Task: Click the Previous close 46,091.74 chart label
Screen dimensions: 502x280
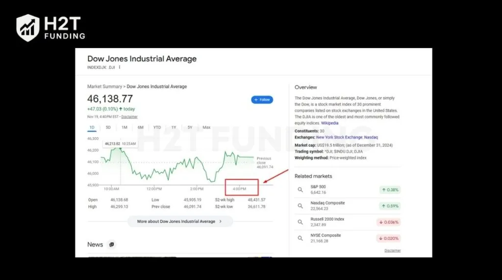Action: coord(265,163)
